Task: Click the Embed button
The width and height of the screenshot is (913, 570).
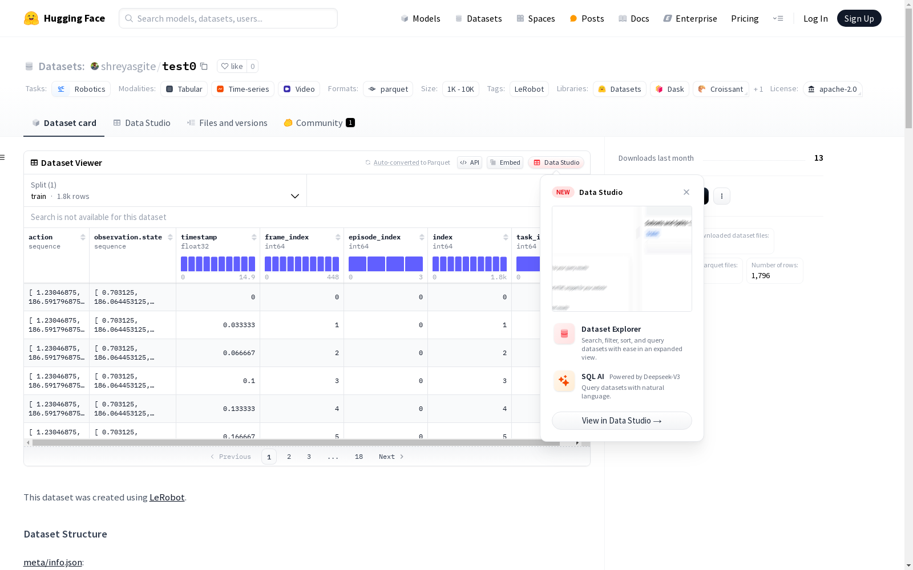Action: pyautogui.click(x=505, y=162)
